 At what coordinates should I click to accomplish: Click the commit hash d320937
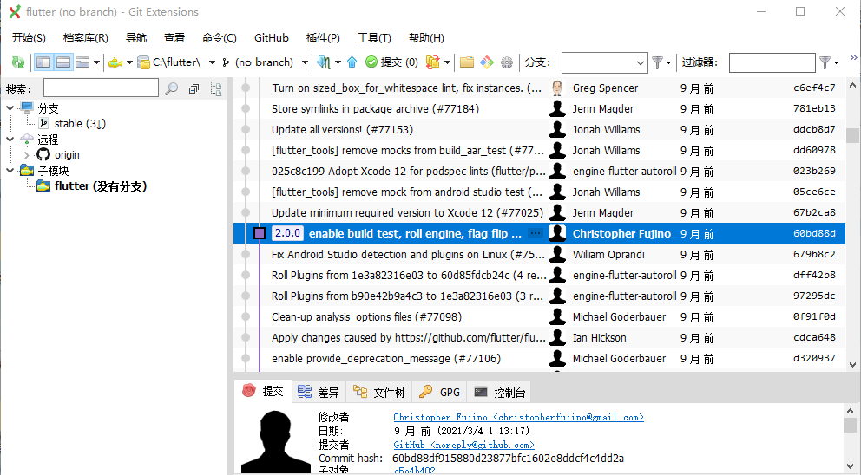[x=814, y=358]
